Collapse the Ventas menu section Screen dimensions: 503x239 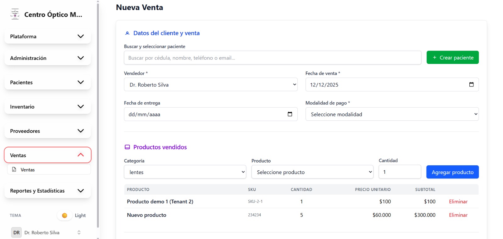point(48,155)
